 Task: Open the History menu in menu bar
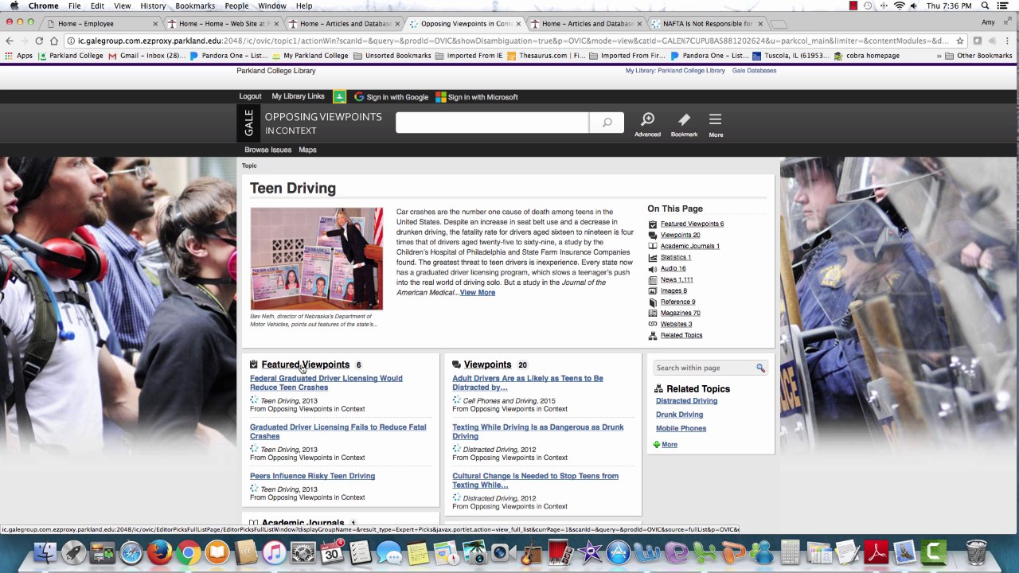(x=153, y=6)
